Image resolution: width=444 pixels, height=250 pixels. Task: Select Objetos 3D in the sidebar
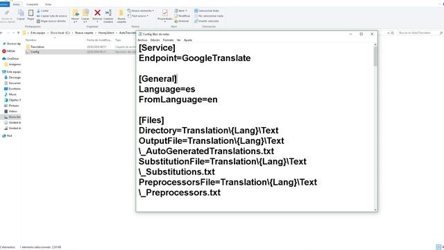[x=12, y=100]
